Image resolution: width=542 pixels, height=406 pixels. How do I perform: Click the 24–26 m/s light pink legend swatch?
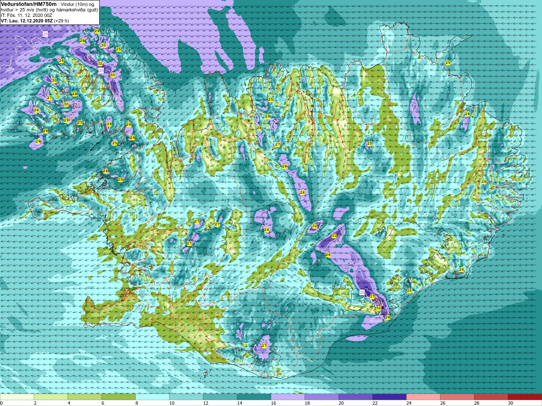click(x=423, y=397)
